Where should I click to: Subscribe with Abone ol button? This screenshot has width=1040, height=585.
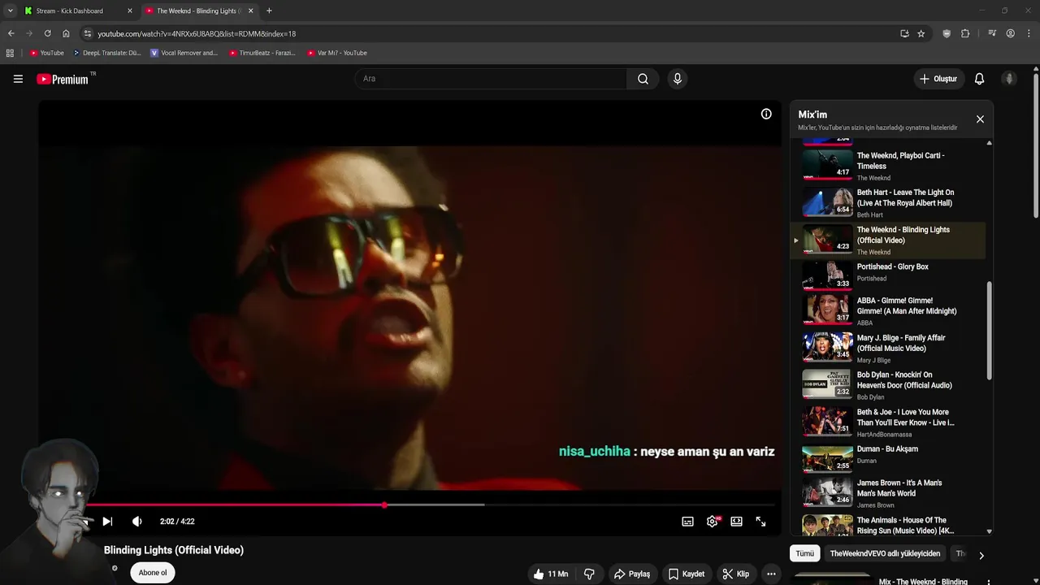153,573
